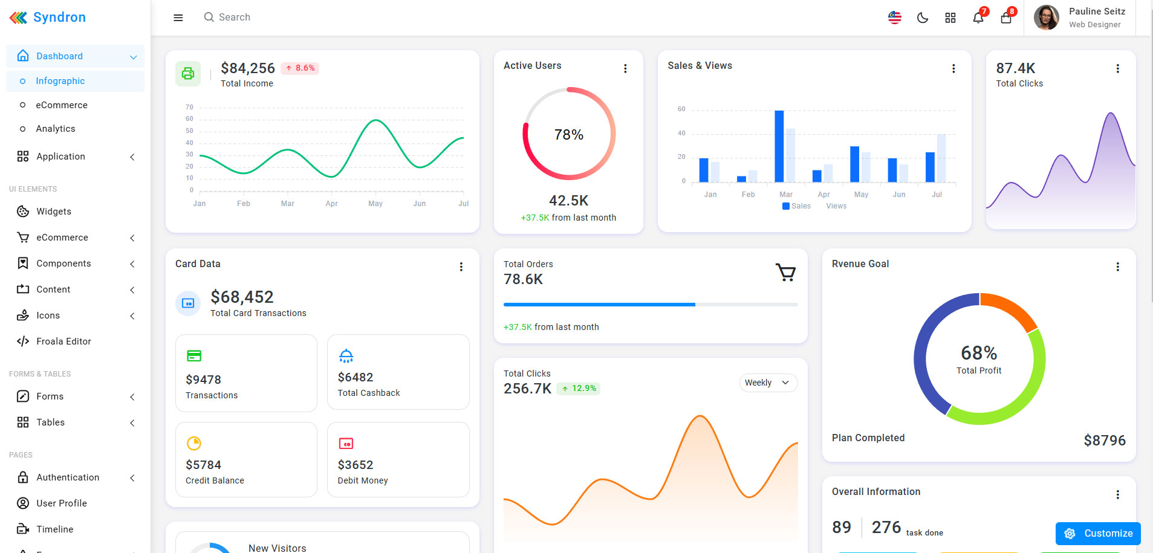Image resolution: width=1153 pixels, height=553 pixels.
Task: Expand the Forms submenu arrow
Action: click(132, 397)
